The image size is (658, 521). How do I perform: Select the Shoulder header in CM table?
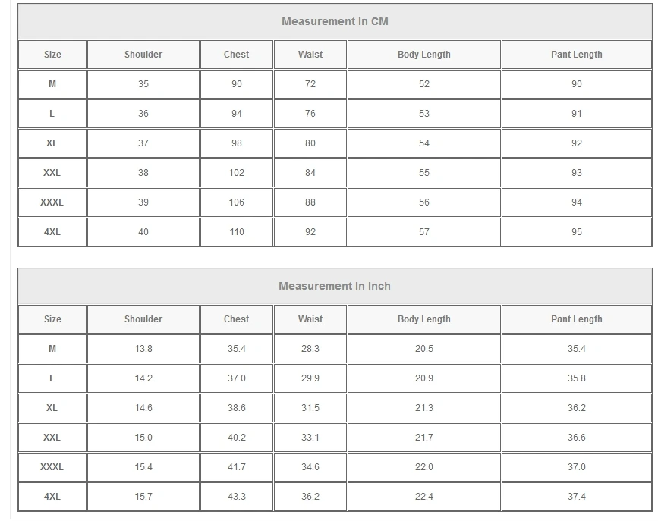pyautogui.click(x=143, y=55)
